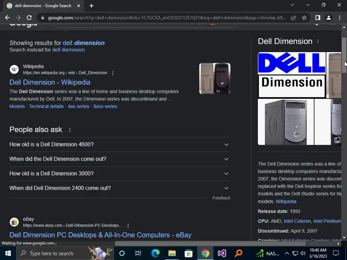Click the vertical scrollbar thumb
Viewport: 347px width, 260px height.
pos(344,55)
